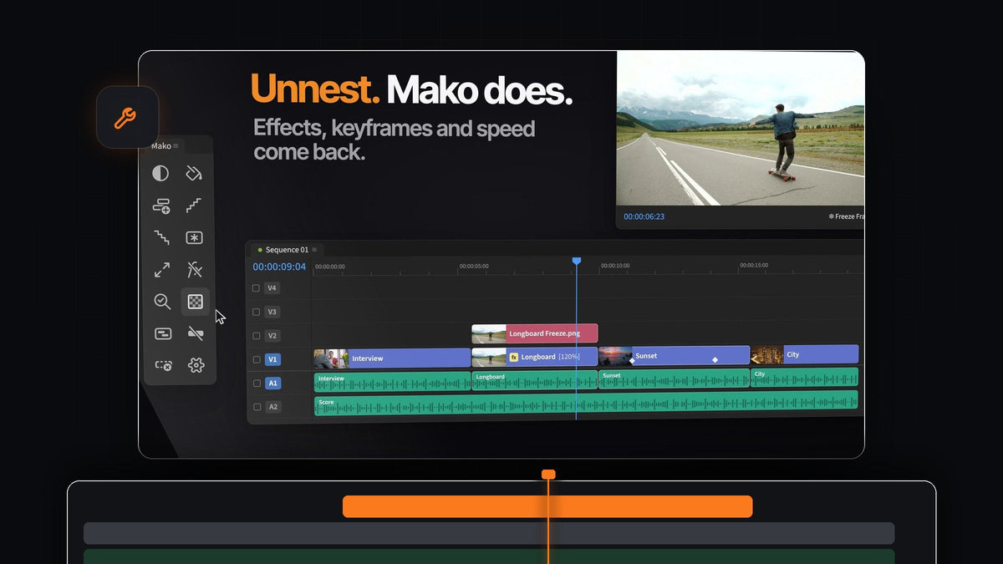Viewport: 1003px width, 564px height.
Task: Toggle the checkbox beside track A1
Action: pos(257,384)
